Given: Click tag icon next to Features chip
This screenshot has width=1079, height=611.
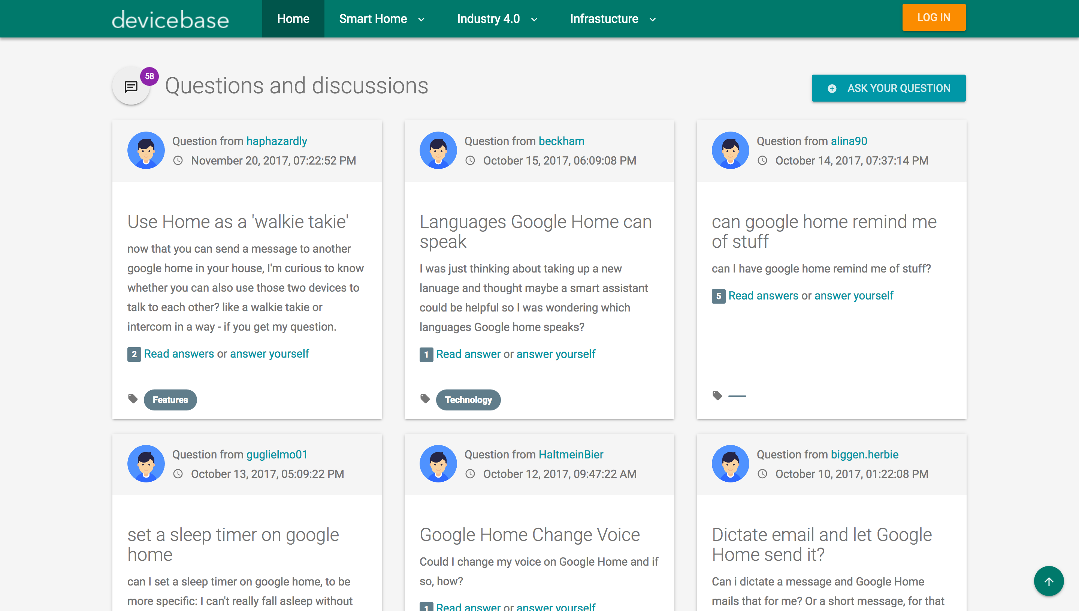Looking at the screenshot, I should pyautogui.click(x=133, y=399).
